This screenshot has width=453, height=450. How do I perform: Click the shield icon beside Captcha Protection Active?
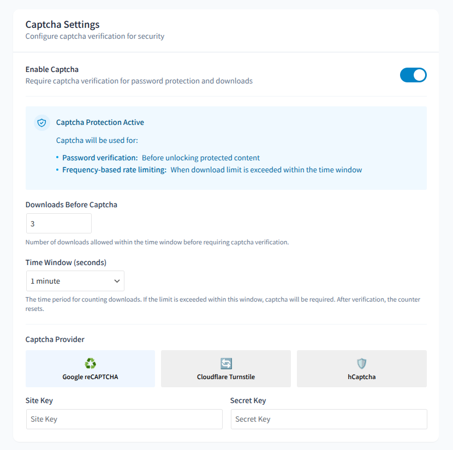pyautogui.click(x=42, y=123)
